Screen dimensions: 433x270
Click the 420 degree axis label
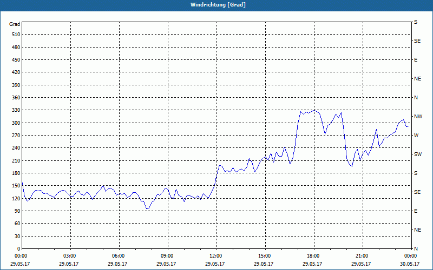pos(16,72)
